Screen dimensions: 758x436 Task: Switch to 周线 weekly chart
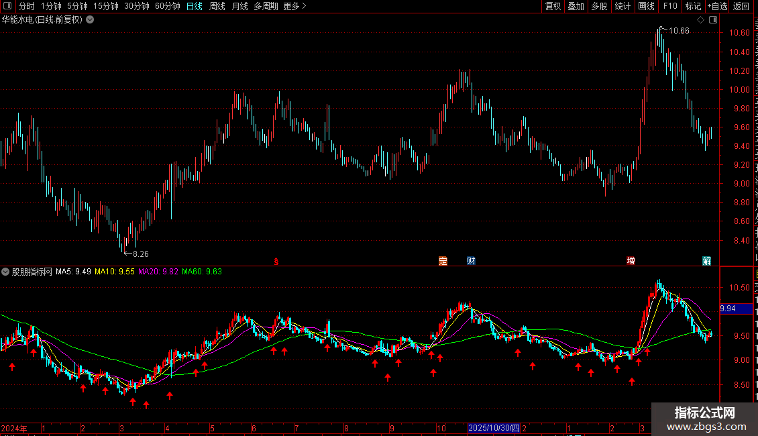click(217, 6)
